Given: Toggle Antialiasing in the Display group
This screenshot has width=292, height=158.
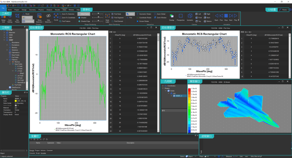Looking at the screenshot, I should point(28,21).
